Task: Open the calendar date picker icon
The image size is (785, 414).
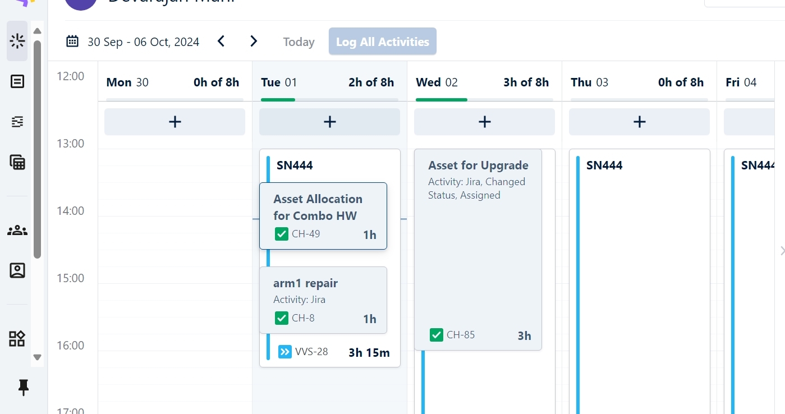Action: pyautogui.click(x=72, y=41)
